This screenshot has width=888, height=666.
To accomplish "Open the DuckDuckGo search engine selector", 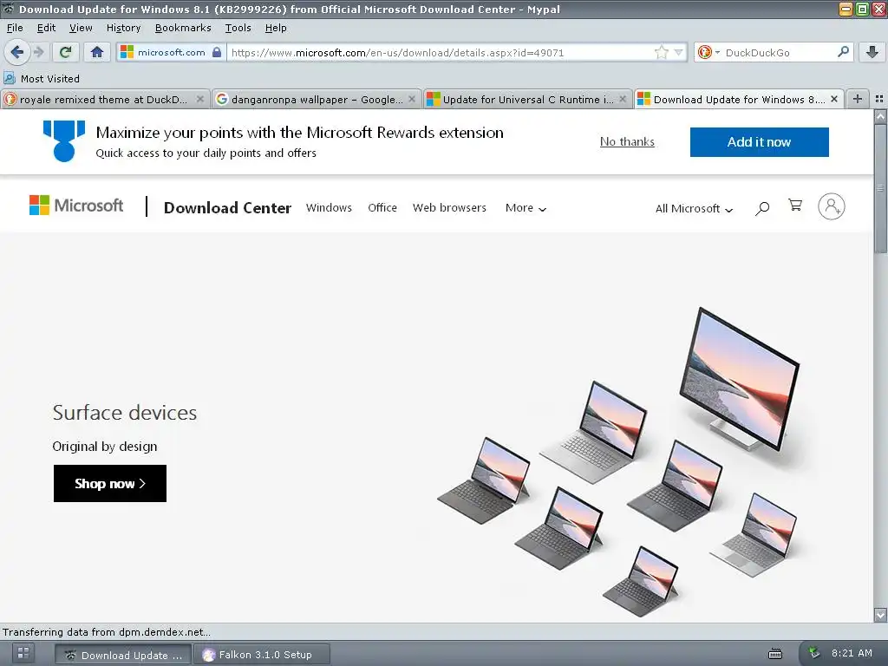I will 708,52.
